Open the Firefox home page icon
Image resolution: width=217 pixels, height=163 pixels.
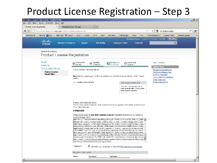pos(195,31)
